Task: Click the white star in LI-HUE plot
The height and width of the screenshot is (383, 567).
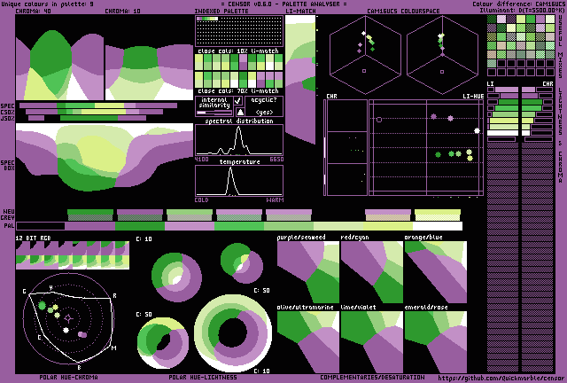Action: tap(478, 130)
